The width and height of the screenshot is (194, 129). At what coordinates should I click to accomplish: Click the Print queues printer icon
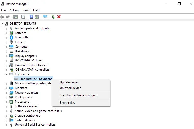tap(11, 97)
